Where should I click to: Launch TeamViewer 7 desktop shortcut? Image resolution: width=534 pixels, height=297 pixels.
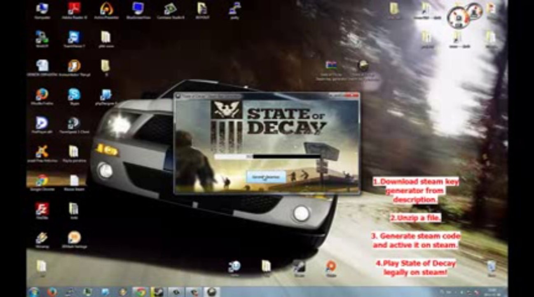tap(74, 39)
